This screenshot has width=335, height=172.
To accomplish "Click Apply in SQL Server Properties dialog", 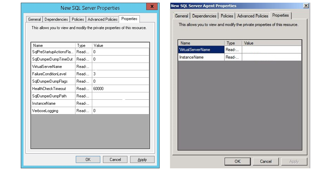I will click(142, 159).
